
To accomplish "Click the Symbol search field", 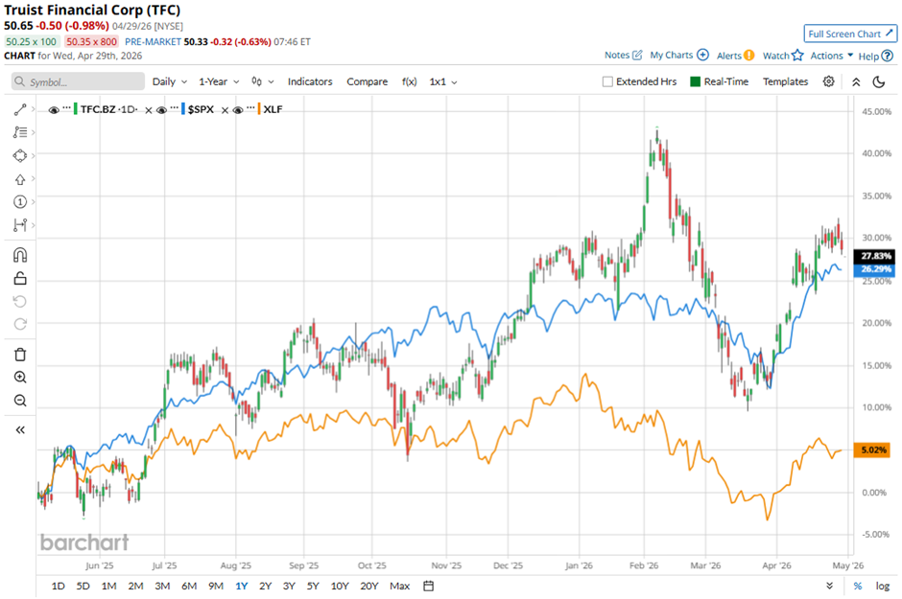I will click(78, 82).
